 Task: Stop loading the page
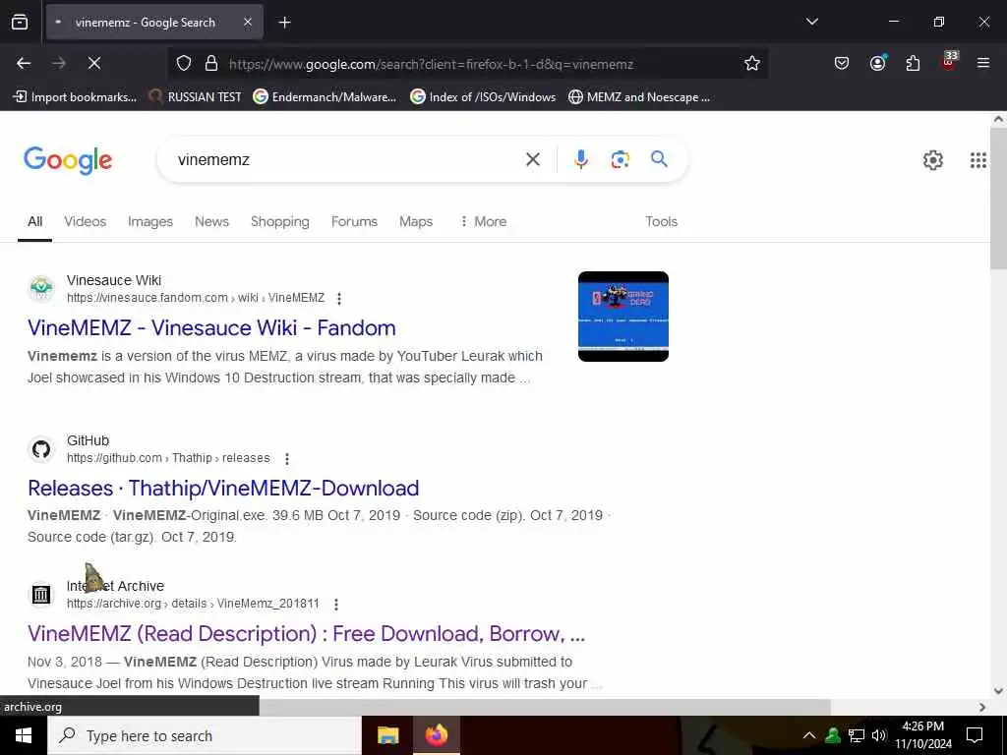93,63
